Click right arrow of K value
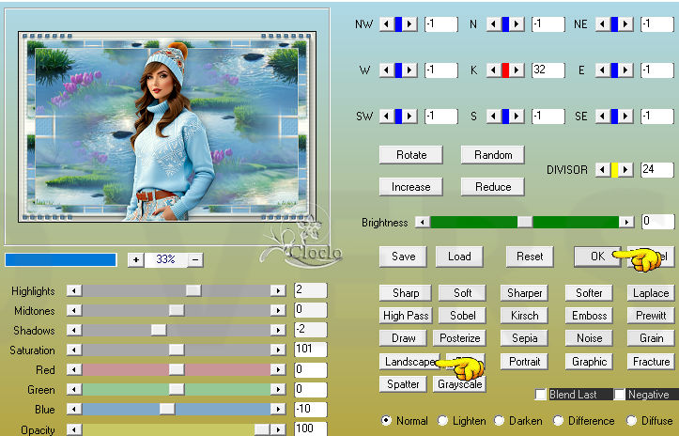Viewport: 679px width, 436px height. tap(517, 70)
